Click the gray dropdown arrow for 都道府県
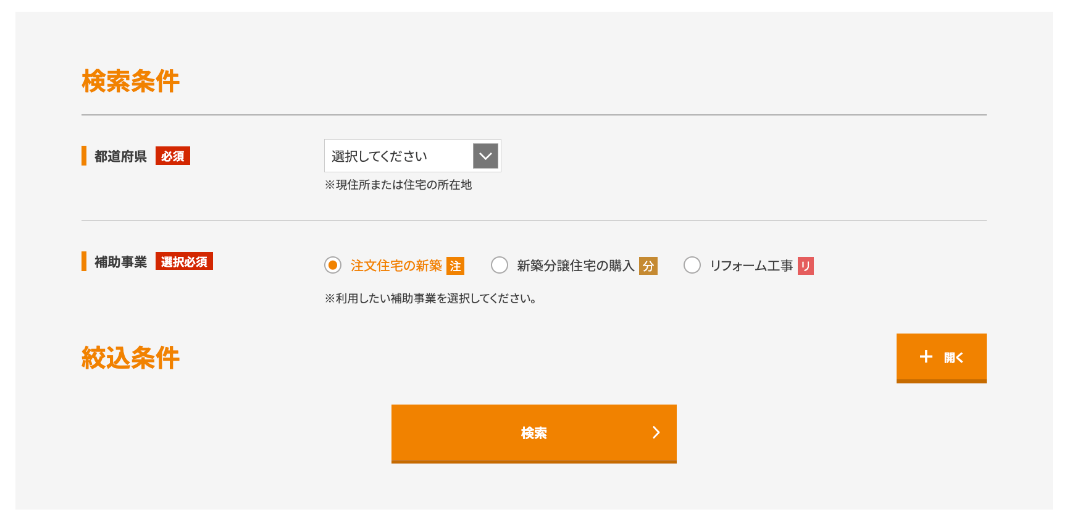 tap(485, 156)
